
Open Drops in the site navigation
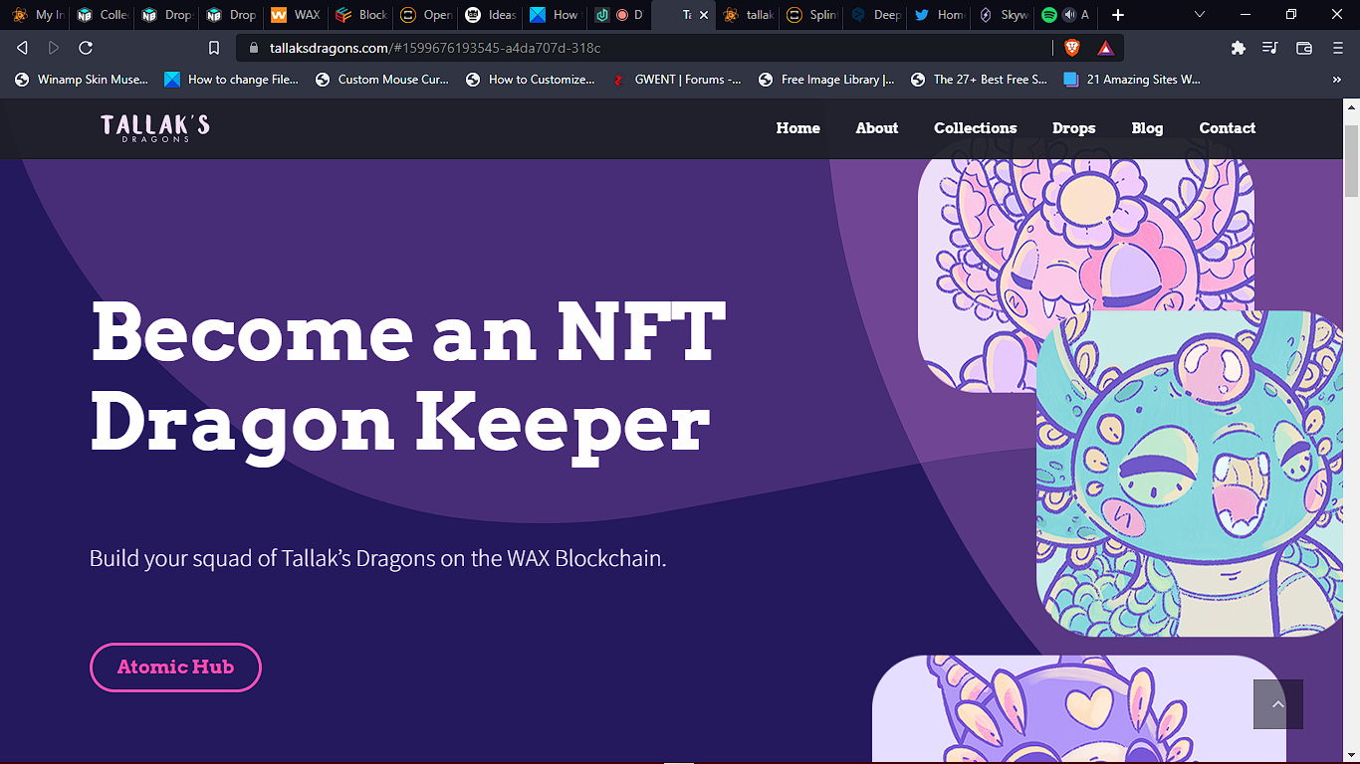[1074, 128]
